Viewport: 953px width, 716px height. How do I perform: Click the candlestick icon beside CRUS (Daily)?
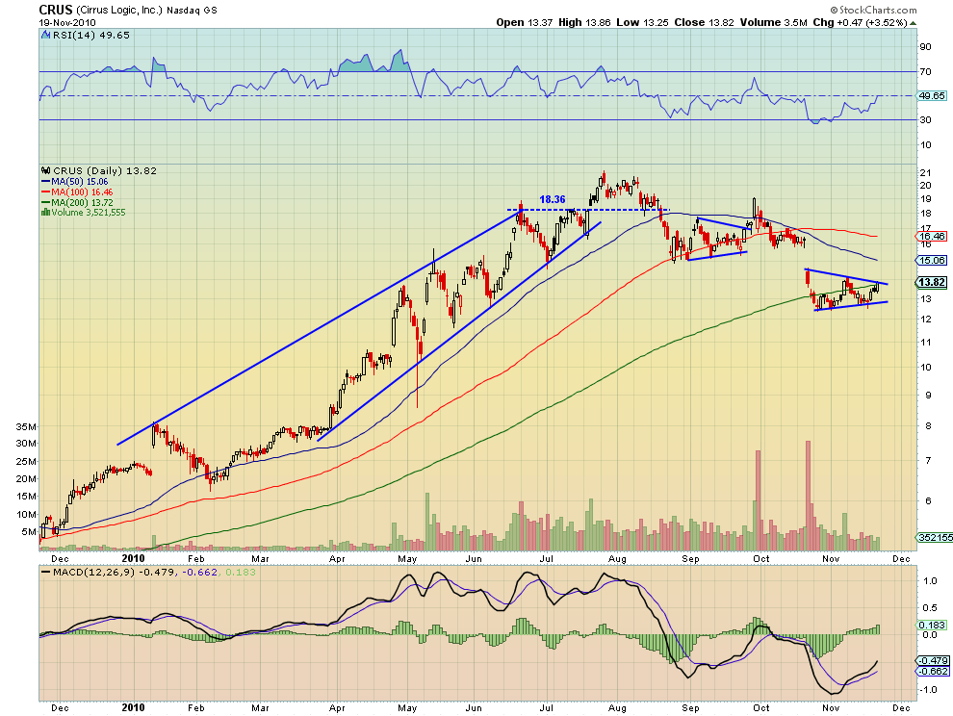coord(45,170)
